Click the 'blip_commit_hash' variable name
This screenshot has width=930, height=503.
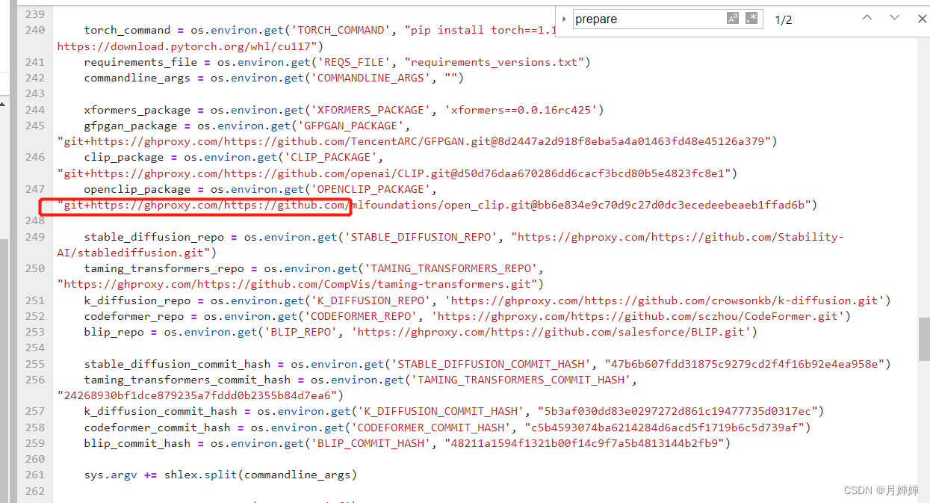137,443
